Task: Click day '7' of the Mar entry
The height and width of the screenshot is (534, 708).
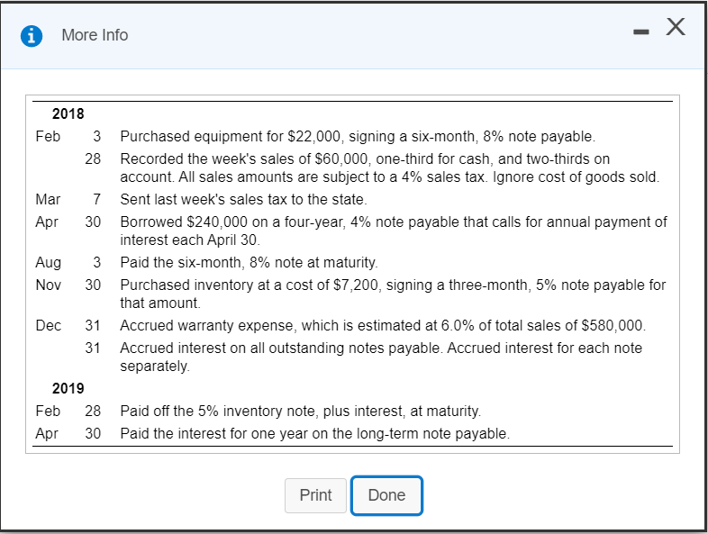Action: click(x=96, y=200)
